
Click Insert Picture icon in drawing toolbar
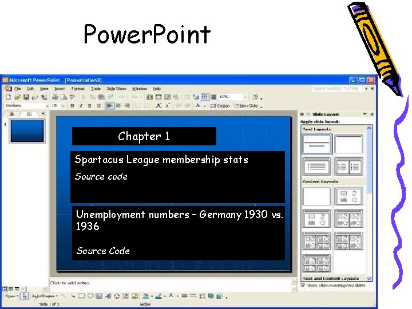[134, 296]
